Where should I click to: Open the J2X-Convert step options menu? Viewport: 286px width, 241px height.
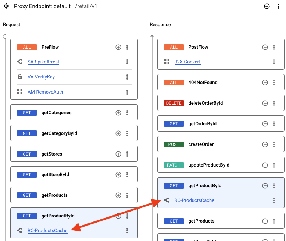pyautogui.click(x=274, y=62)
